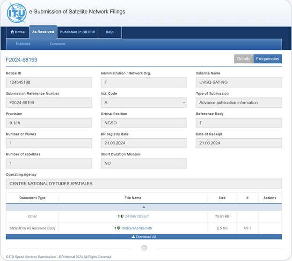Click Download All button
This screenshot has width=292, height=261.
144,237
